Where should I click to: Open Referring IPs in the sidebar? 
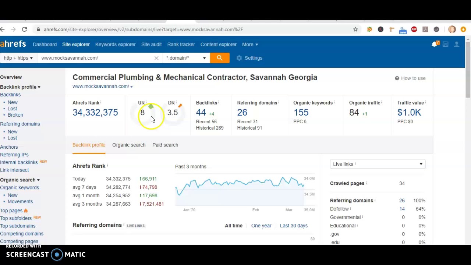coord(14,155)
